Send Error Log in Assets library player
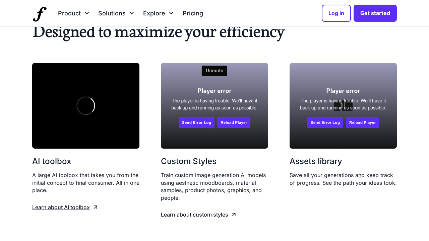 point(325,123)
